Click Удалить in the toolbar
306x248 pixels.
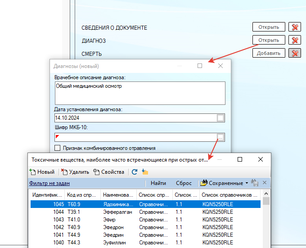point(75,172)
